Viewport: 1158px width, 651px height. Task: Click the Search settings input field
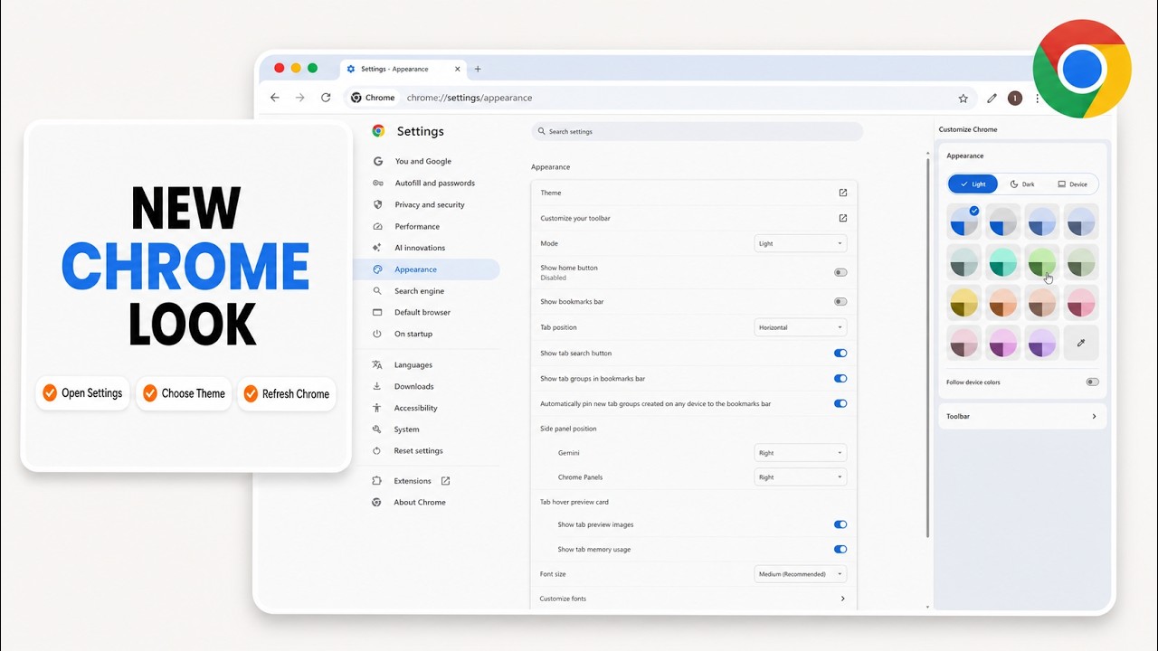coord(697,131)
